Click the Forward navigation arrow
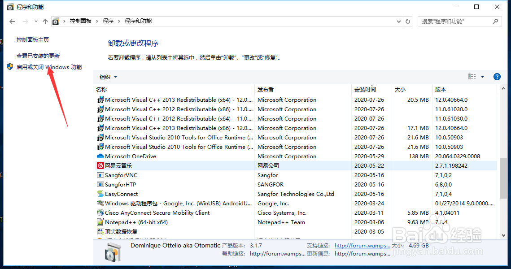 [26, 22]
